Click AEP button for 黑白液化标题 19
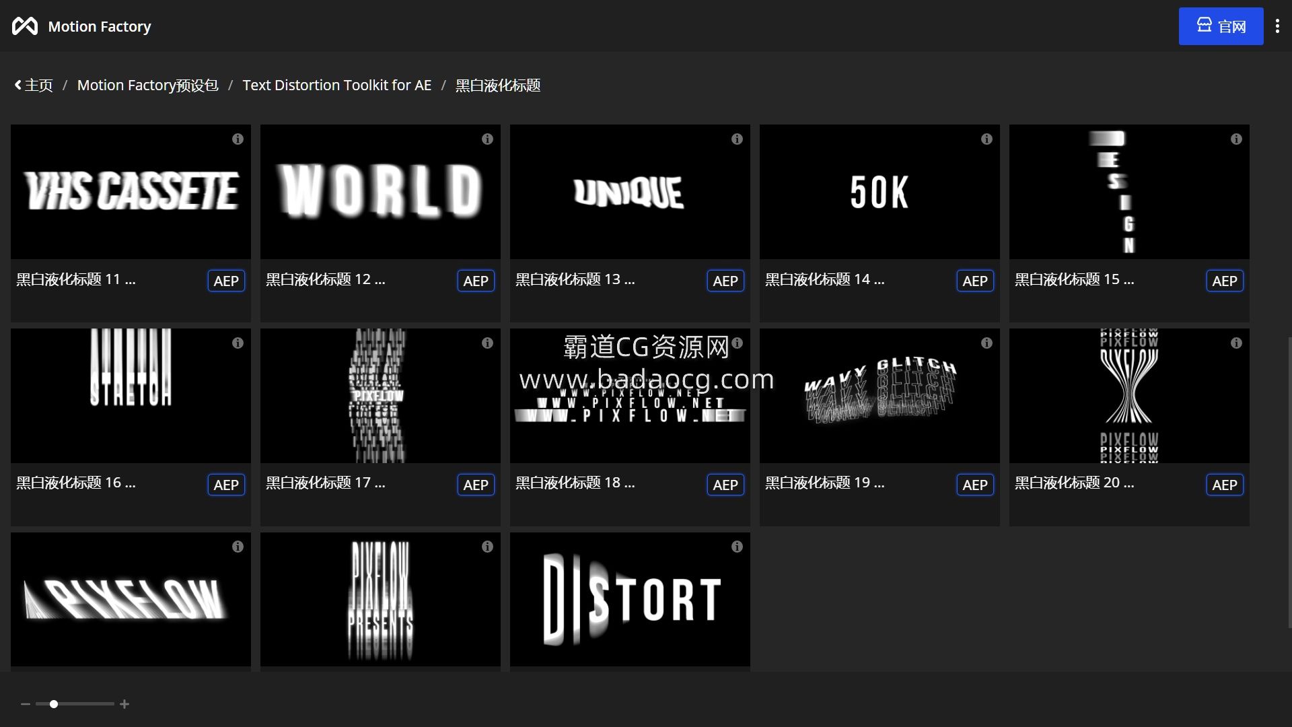The image size is (1292, 727). coord(975,485)
